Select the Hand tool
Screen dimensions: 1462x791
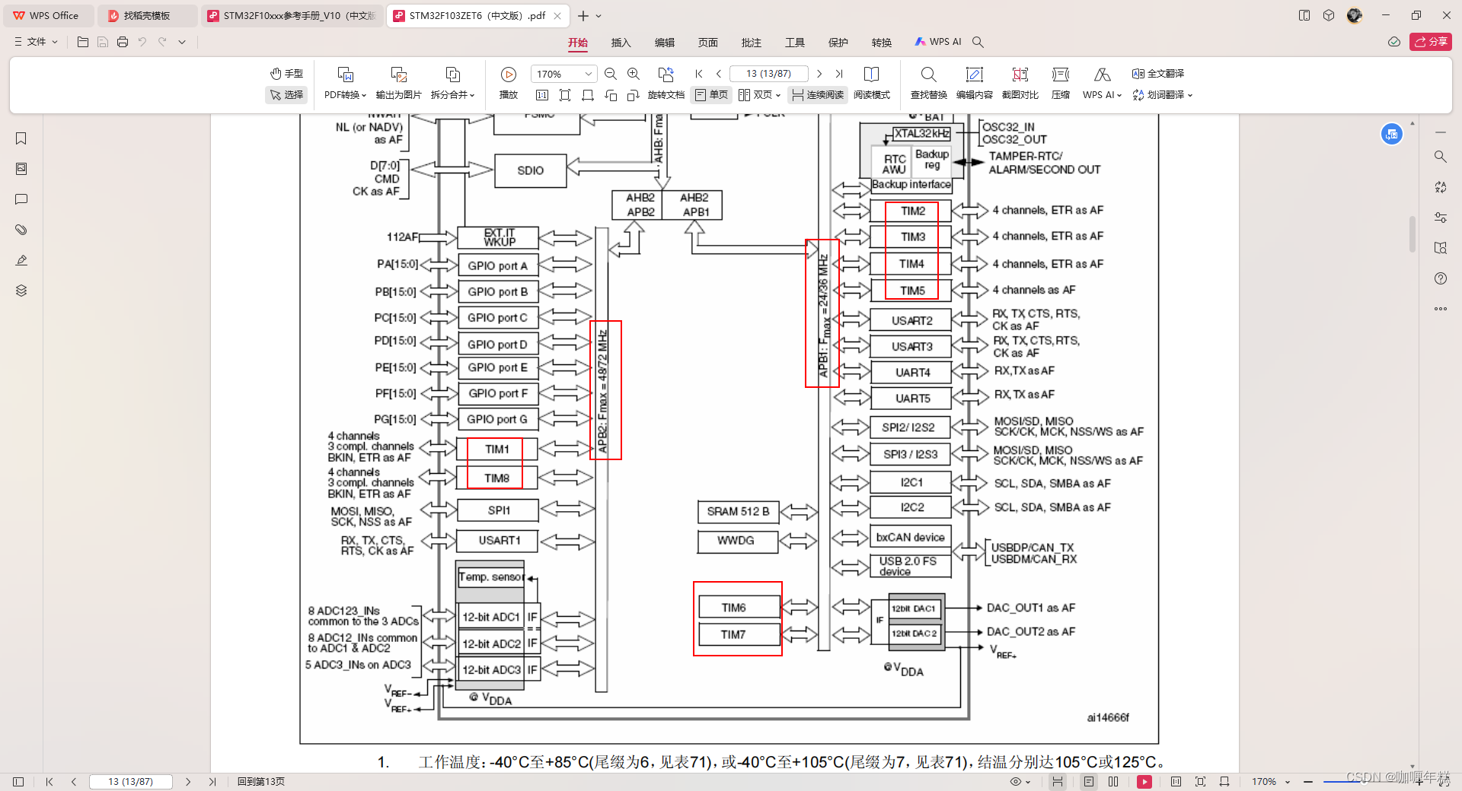click(286, 74)
